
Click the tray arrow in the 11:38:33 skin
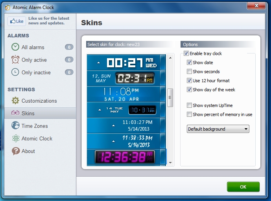(x=113, y=141)
